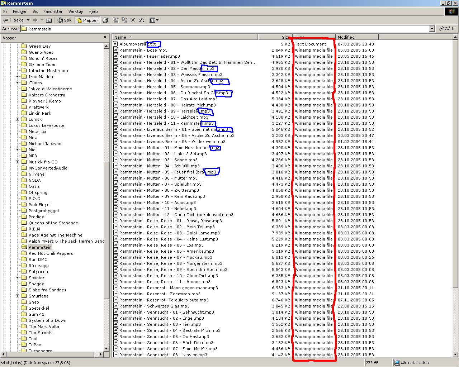Image resolution: width=459 pixels, height=367 pixels.
Task: Click the Kraftwerk folder icon
Action: click(24, 107)
